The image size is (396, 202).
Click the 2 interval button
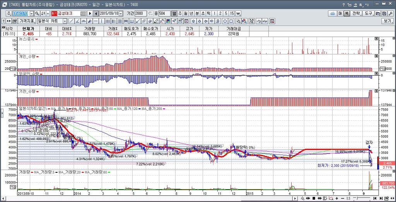220,13
